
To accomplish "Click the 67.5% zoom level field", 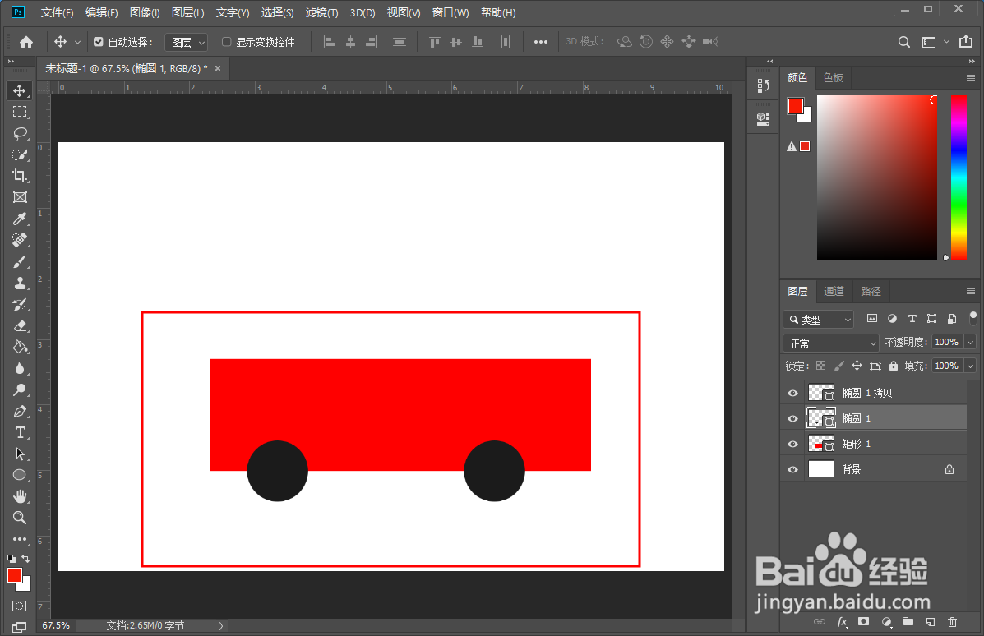I will pos(56,625).
